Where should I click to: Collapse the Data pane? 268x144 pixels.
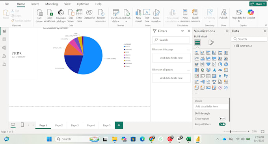click(x=265, y=31)
